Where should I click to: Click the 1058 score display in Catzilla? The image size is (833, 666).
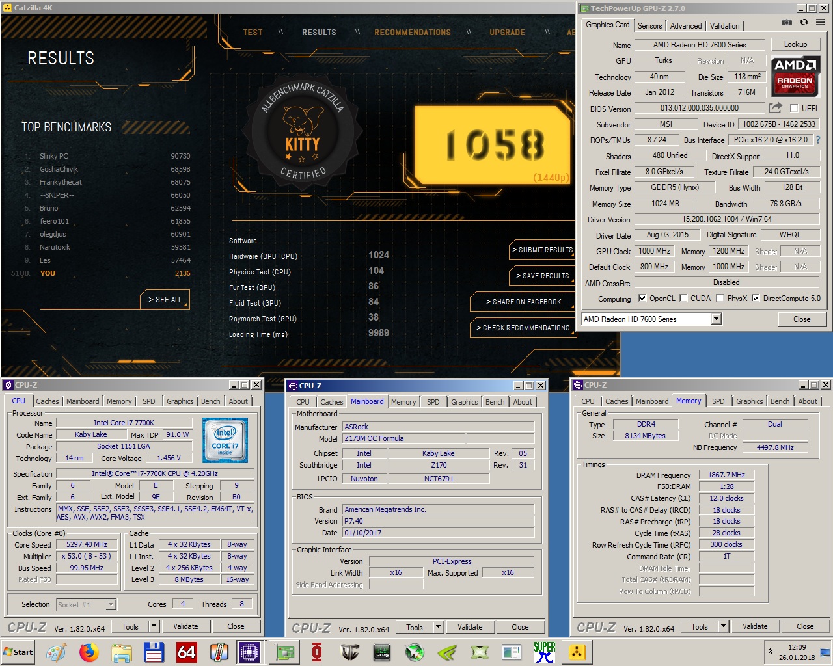point(494,144)
